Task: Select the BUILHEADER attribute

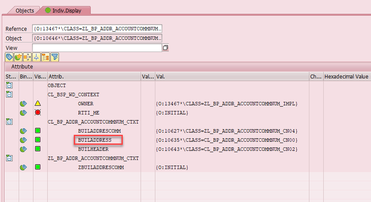Action: point(93,149)
